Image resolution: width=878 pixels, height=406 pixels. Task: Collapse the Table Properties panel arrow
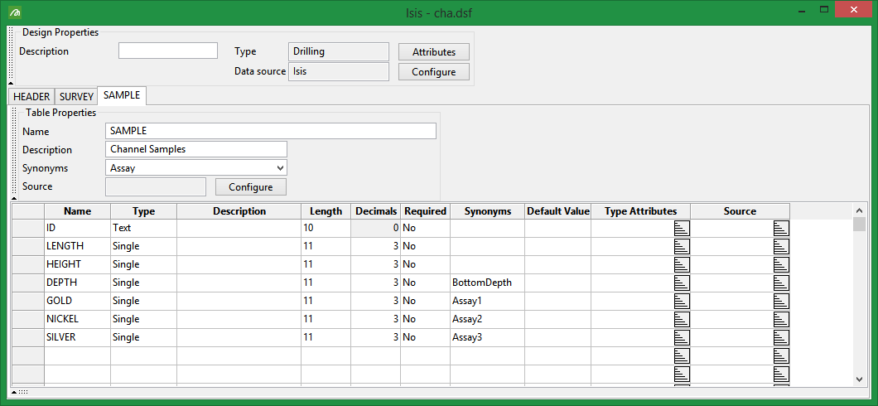[x=14, y=199]
